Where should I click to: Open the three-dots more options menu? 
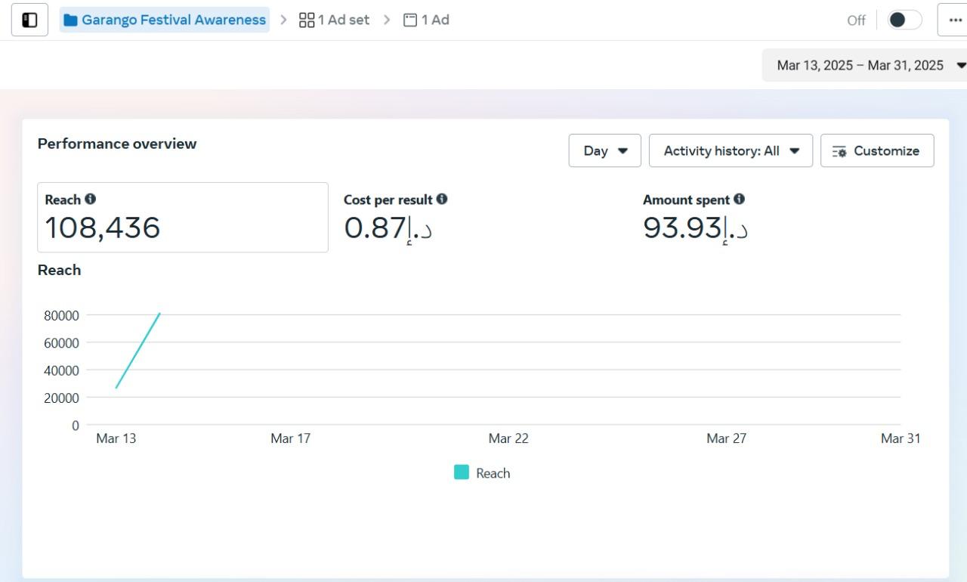click(x=954, y=20)
